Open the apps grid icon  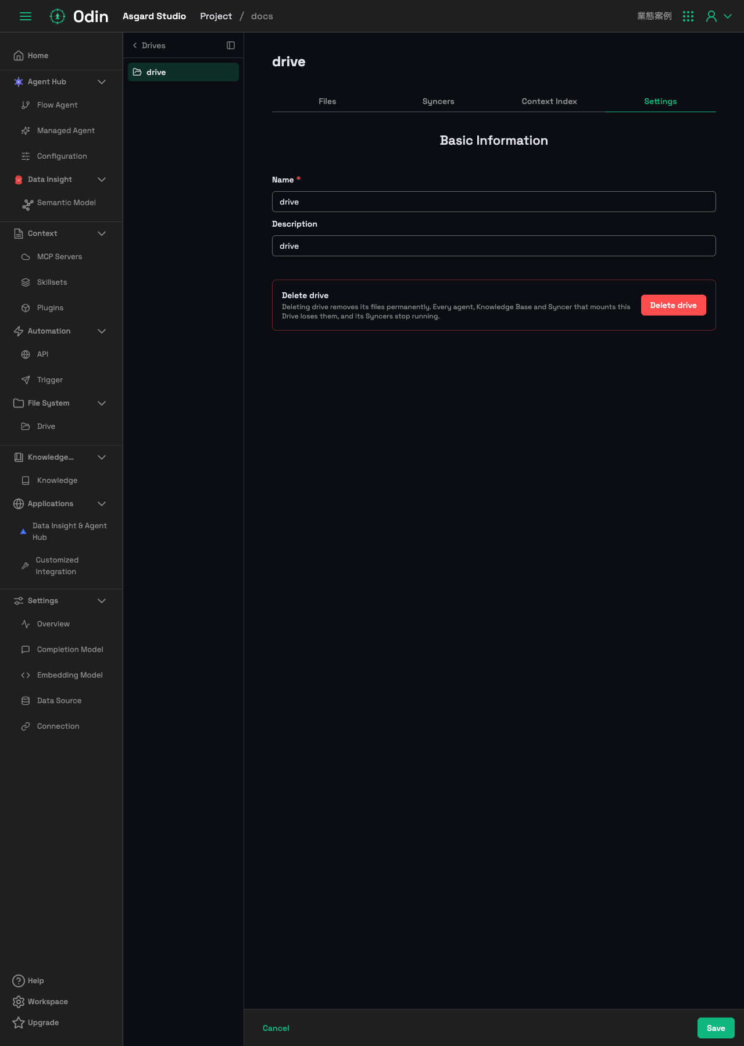[x=688, y=16]
